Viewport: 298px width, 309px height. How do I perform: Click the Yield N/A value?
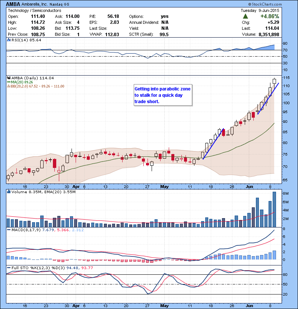pyautogui.click(x=165, y=28)
